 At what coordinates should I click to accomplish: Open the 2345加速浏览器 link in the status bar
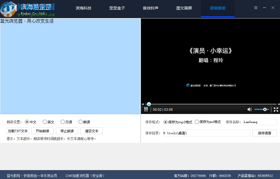click(x=85, y=176)
